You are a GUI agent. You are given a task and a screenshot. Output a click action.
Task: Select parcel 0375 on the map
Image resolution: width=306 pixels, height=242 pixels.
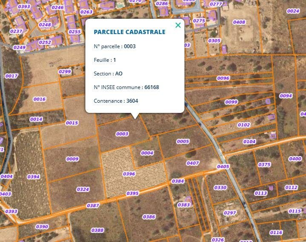click(x=264, y=164)
